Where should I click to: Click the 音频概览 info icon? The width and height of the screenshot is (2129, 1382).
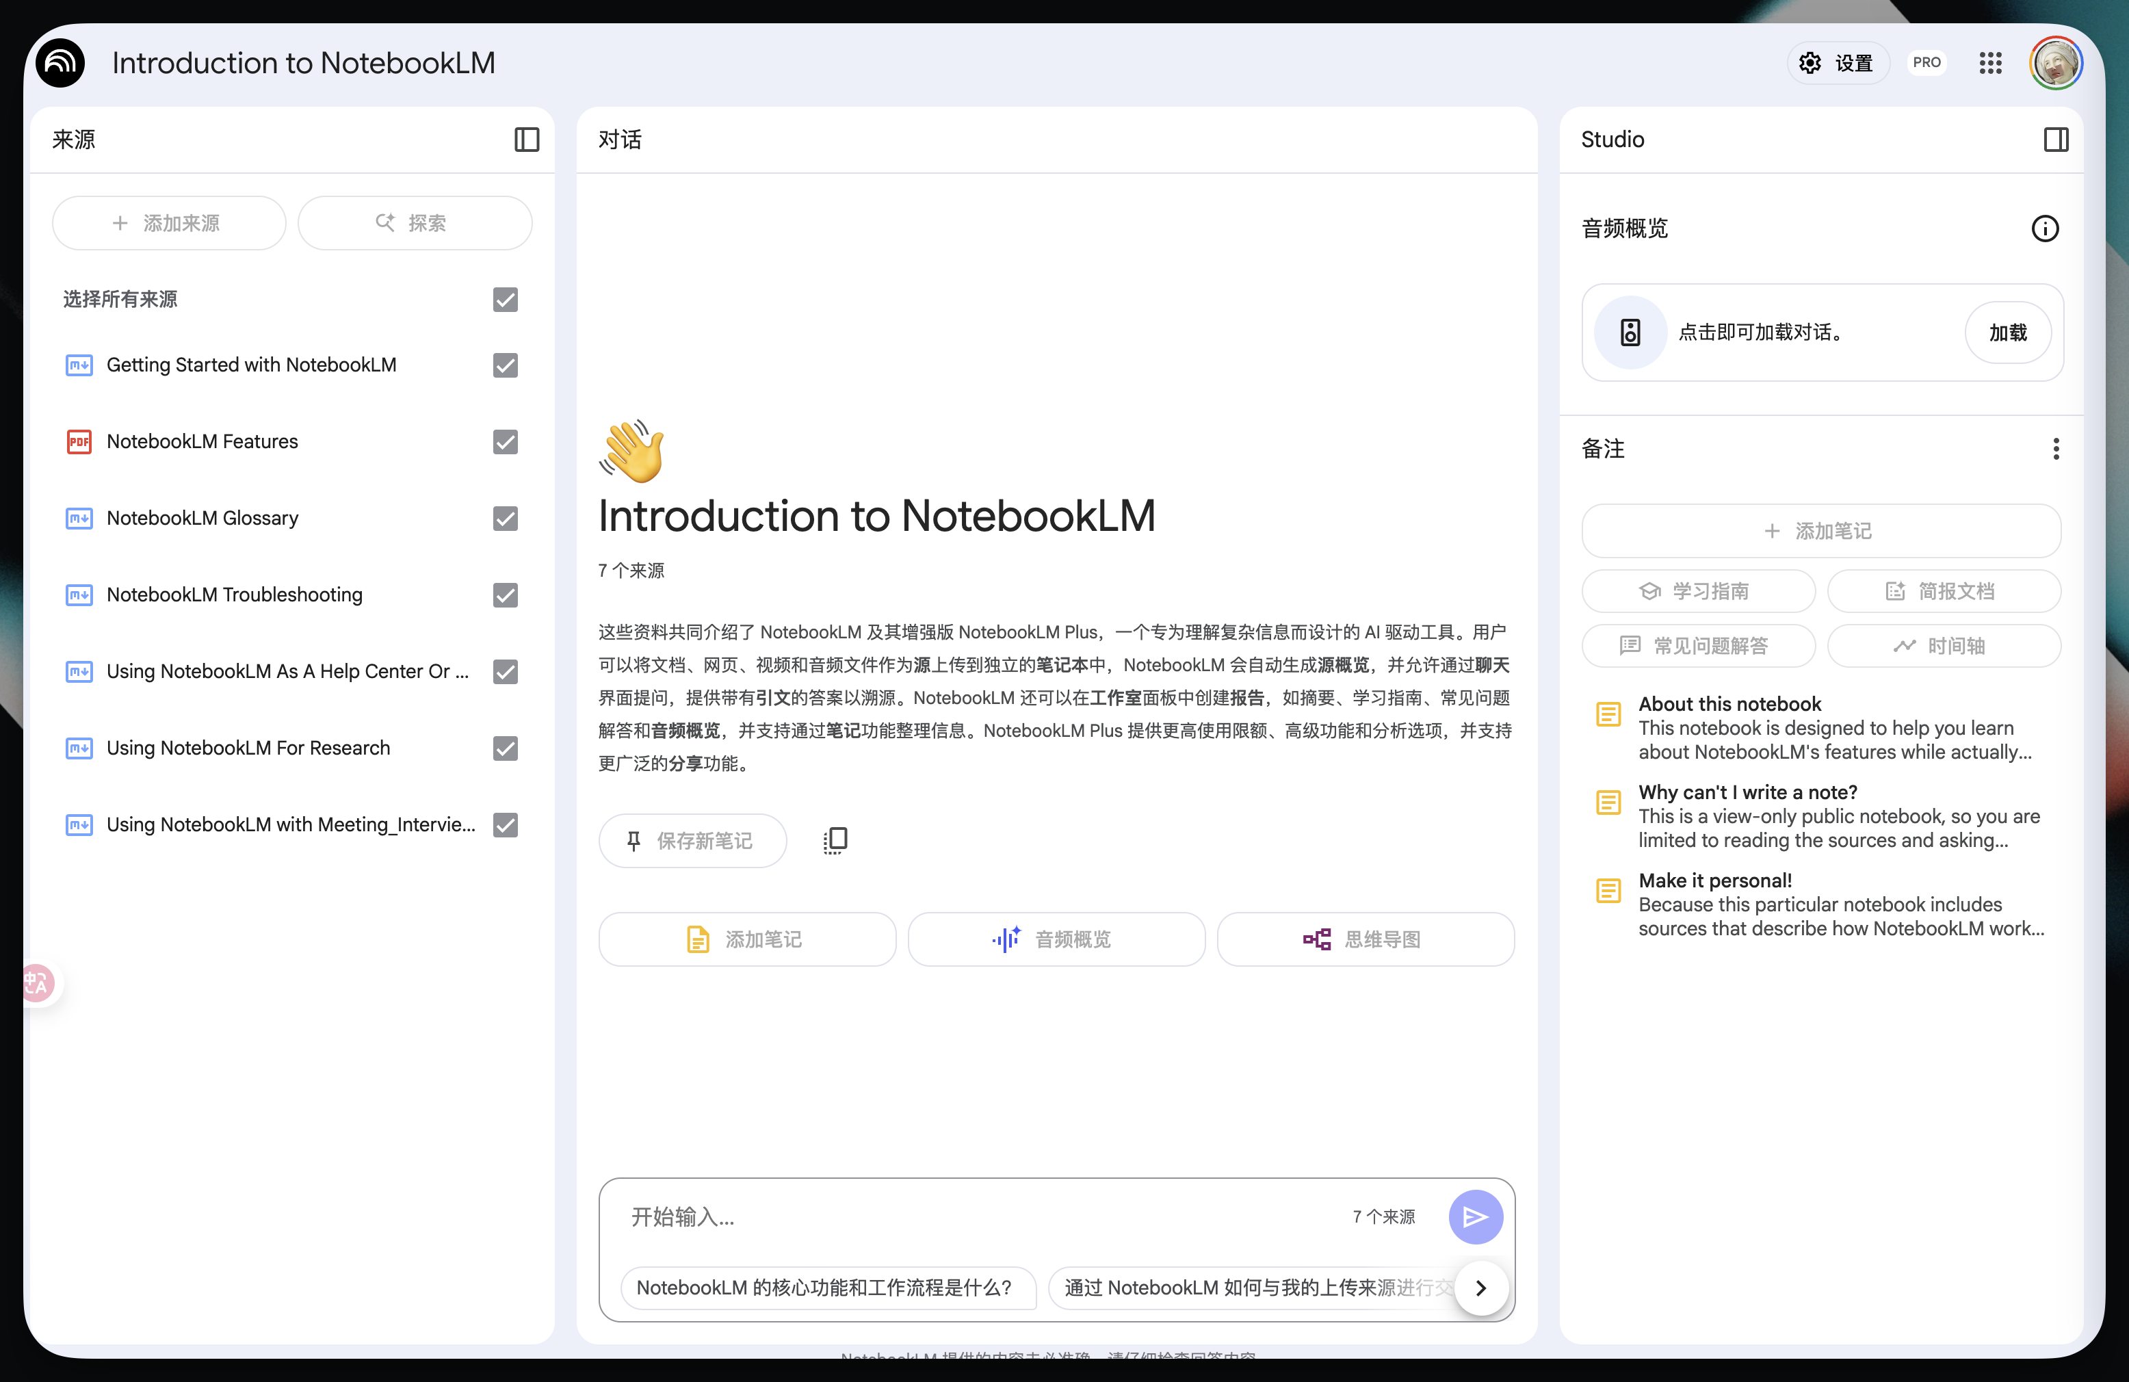(2045, 229)
